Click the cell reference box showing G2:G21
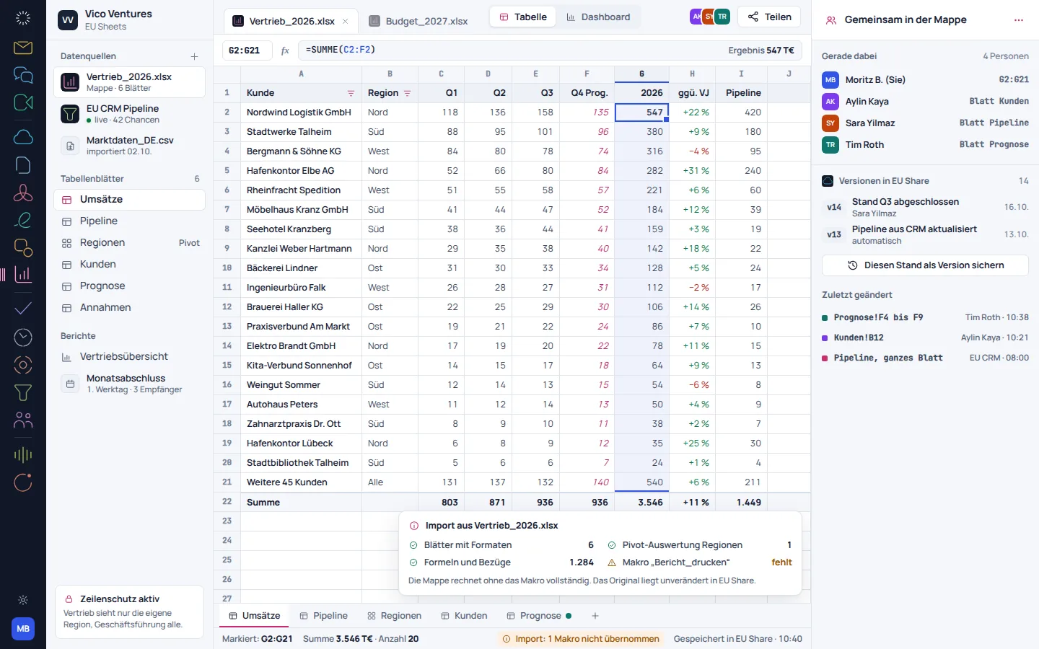 (x=247, y=50)
